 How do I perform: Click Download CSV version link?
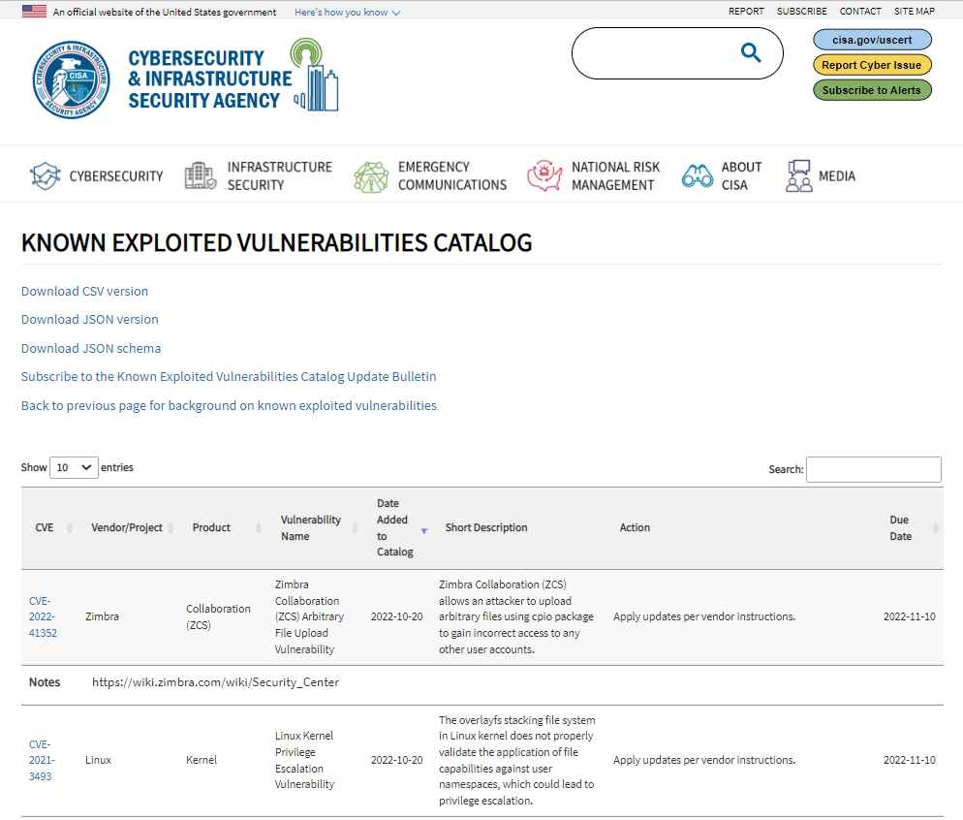[x=84, y=291]
